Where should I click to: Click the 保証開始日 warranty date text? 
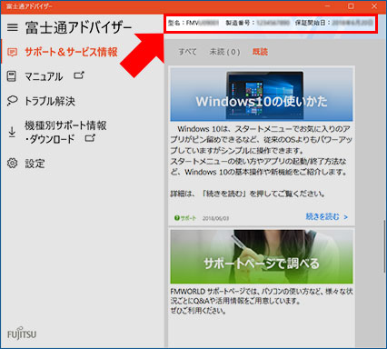tap(334, 23)
